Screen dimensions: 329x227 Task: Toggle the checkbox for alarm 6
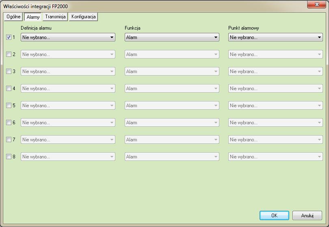(x=9, y=123)
